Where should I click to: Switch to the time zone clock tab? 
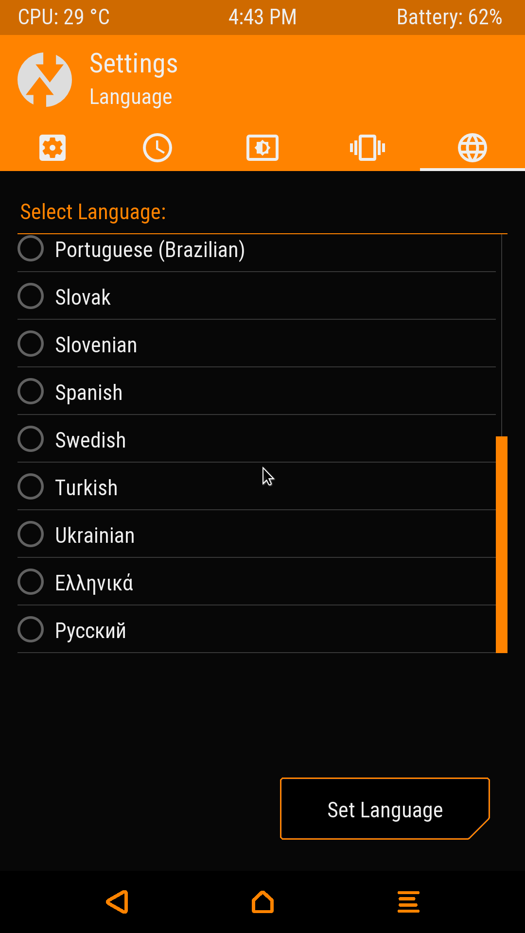(157, 148)
